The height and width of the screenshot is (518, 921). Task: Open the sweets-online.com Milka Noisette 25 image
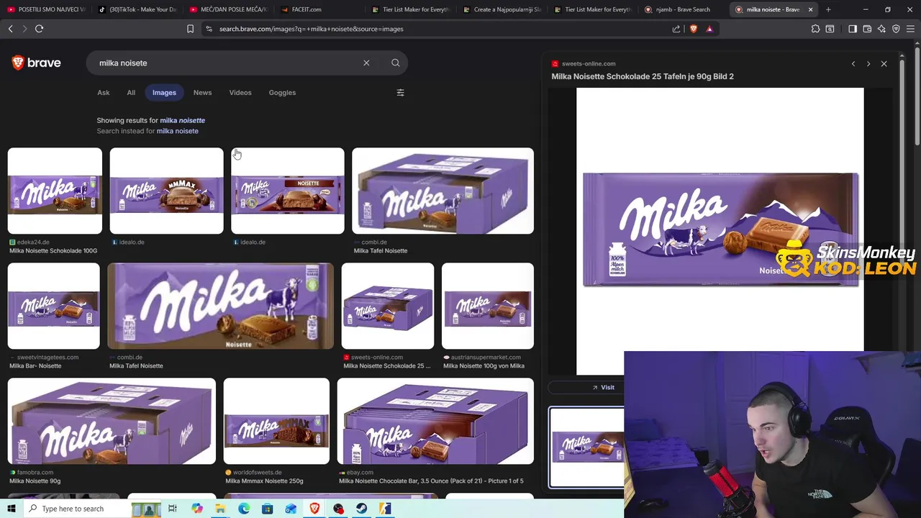pyautogui.click(x=388, y=306)
